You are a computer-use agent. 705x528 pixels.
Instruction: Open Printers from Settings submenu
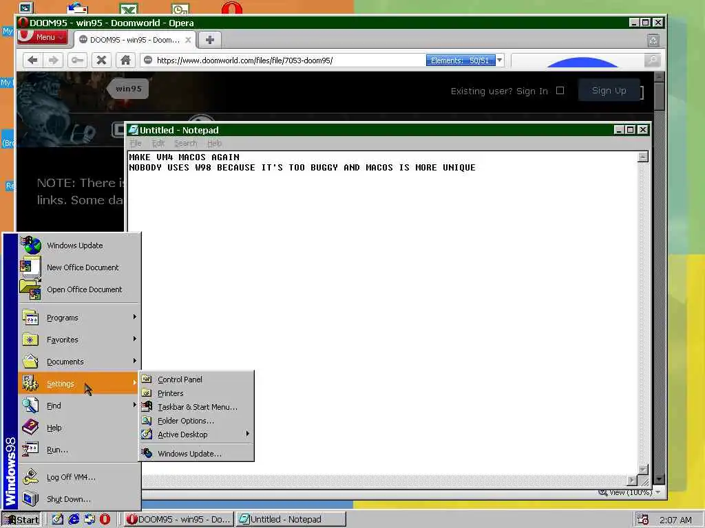click(x=196, y=393)
